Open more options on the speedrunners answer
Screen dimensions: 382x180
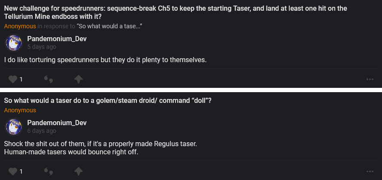(x=370, y=79)
